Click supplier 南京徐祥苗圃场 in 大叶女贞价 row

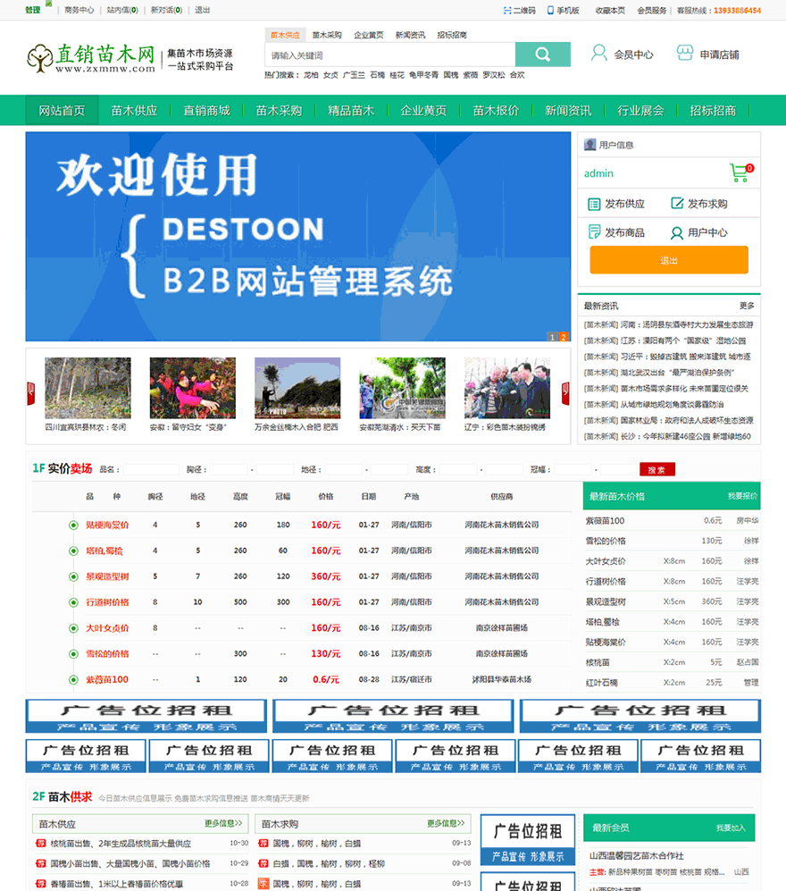tap(501, 628)
